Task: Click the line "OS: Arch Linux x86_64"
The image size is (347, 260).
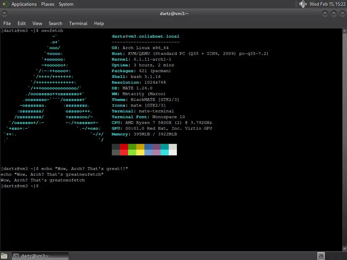Action: (140, 48)
